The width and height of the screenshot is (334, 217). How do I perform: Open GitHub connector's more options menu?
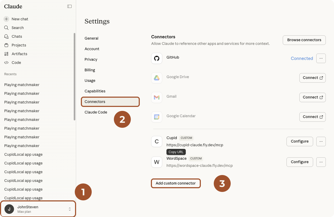pyautogui.click(x=321, y=58)
